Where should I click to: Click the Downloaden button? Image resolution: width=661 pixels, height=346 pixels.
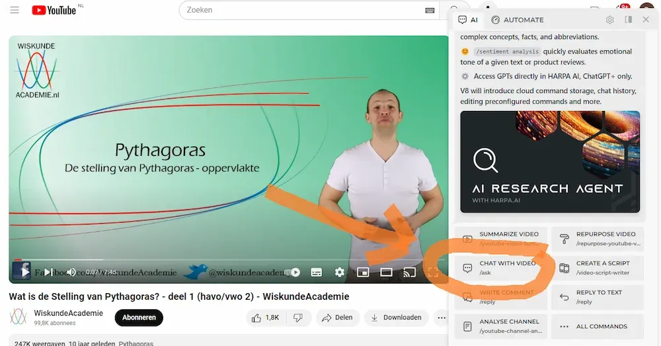[396, 318]
